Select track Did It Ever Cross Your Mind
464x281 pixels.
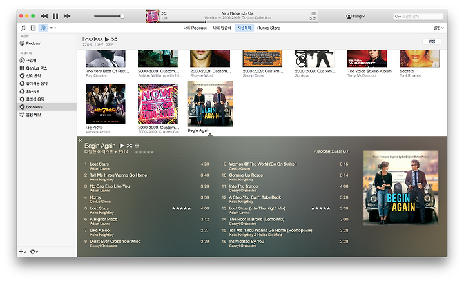tap(147, 243)
